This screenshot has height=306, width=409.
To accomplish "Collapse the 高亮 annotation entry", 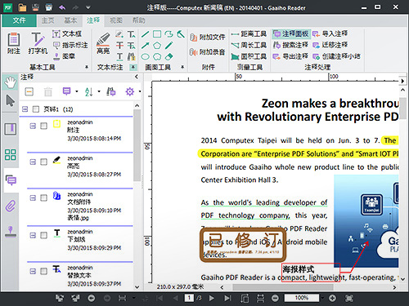I will point(33,162).
